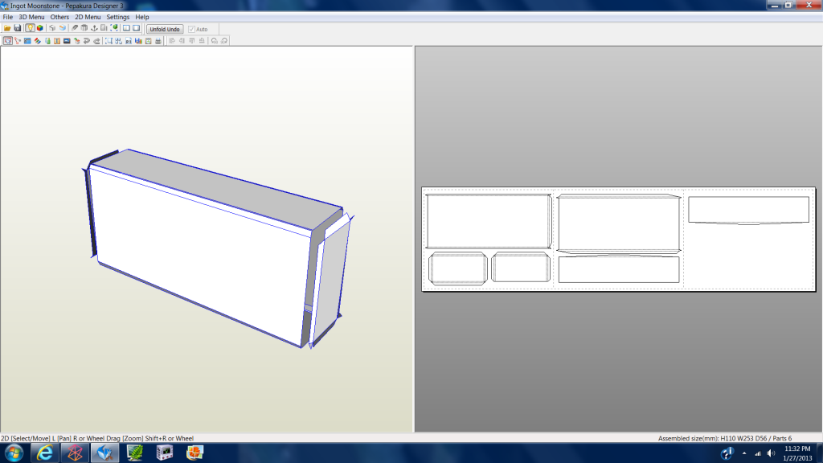Select the 2D Select/Move tool icon

pos(8,41)
